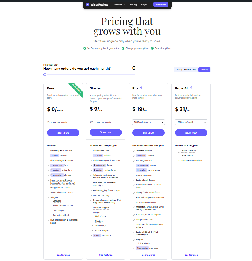Click the checkmark icon next to Change plans anytime
Viewport: 252px width, 261px height.
123,48
